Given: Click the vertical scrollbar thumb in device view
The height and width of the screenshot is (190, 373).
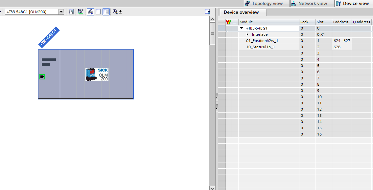Looking at the screenshot, I should [x=212, y=33].
